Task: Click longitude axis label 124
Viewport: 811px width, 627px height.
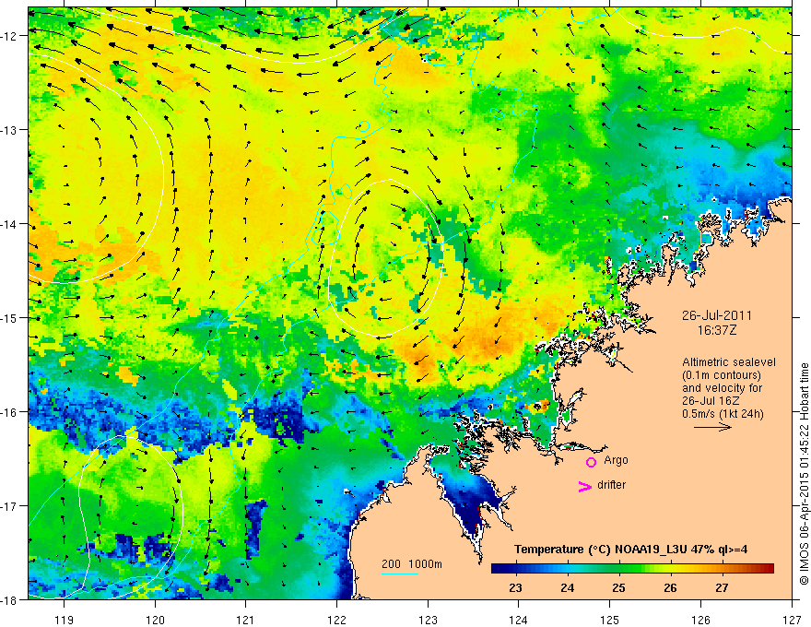Action: click(x=519, y=620)
